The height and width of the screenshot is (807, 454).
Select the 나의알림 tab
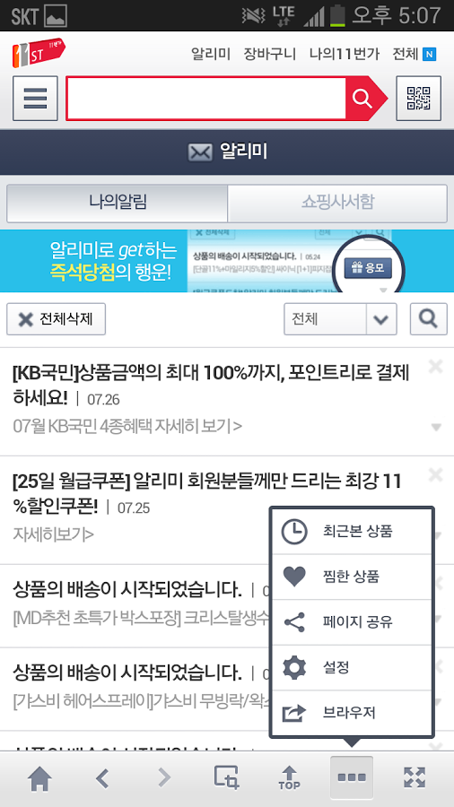point(118,203)
